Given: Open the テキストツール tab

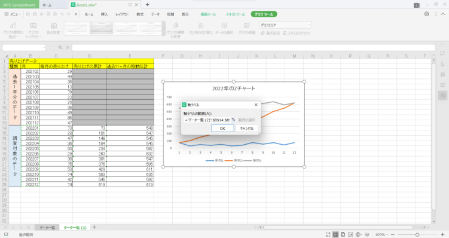Looking at the screenshot, I should click(x=236, y=14).
